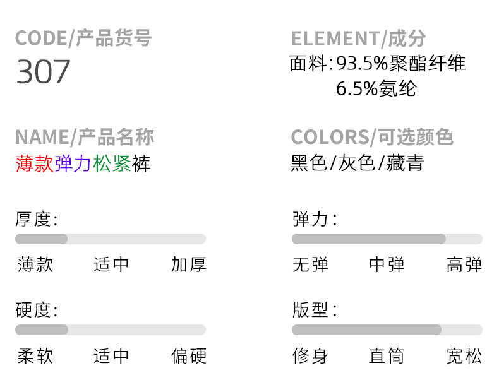
Task: Click the thickness (厚度) progress bar
Action: click(x=111, y=239)
